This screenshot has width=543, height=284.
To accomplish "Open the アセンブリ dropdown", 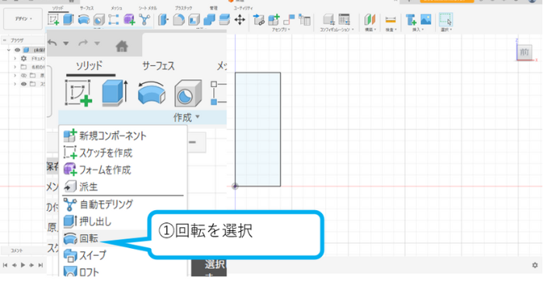I will click(x=281, y=30).
